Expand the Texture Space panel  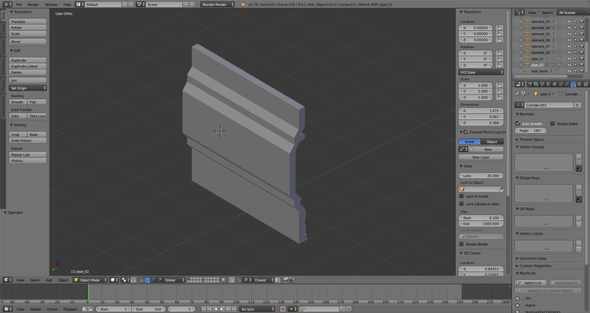click(x=532, y=140)
